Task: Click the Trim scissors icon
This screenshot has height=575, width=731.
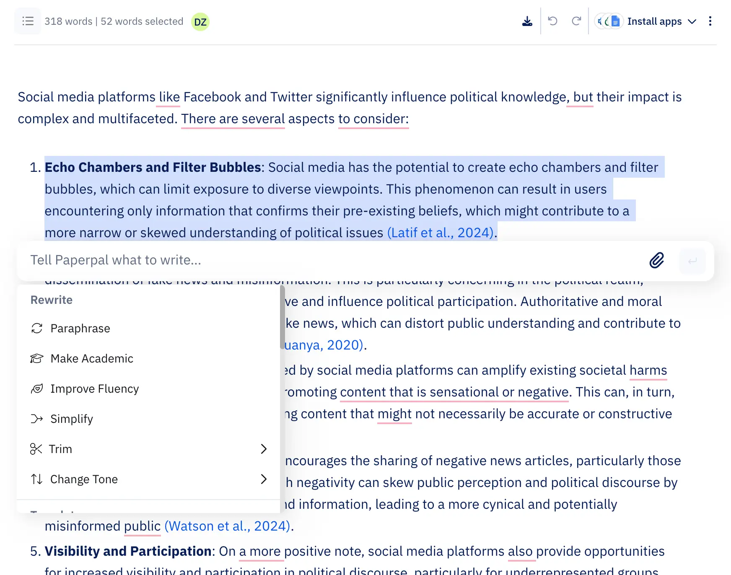Action: coord(36,449)
